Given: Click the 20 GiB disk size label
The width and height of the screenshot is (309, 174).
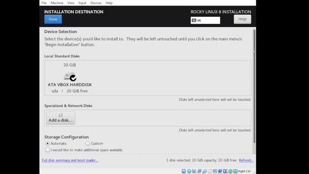Looking at the screenshot, I should (70, 65).
